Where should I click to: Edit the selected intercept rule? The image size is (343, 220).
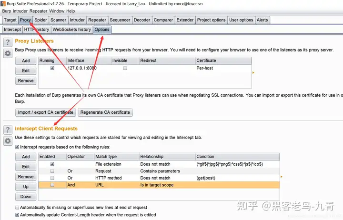(x=26, y=167)
